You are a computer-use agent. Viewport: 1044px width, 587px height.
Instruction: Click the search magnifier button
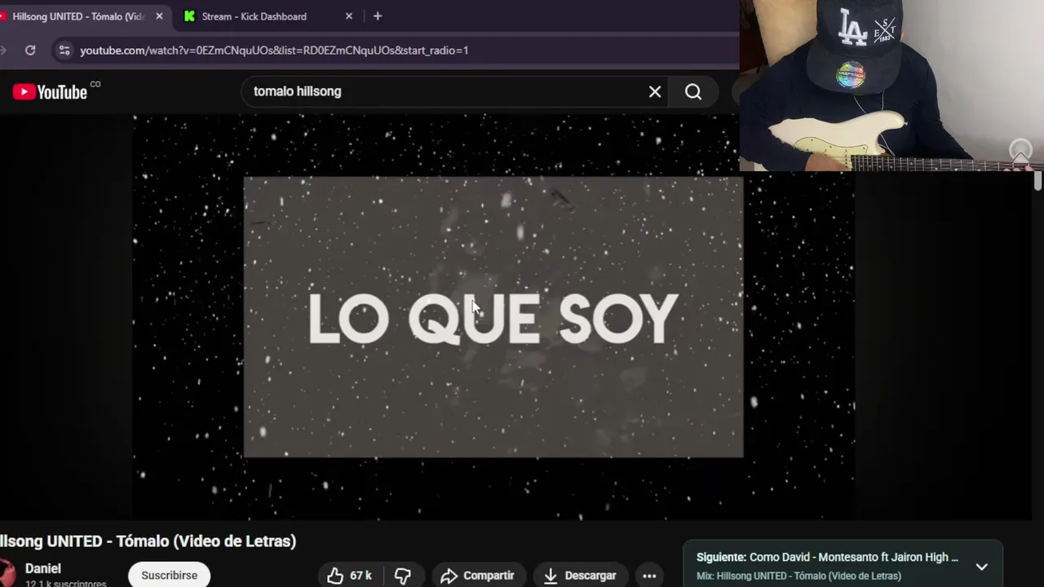[693, 91]
